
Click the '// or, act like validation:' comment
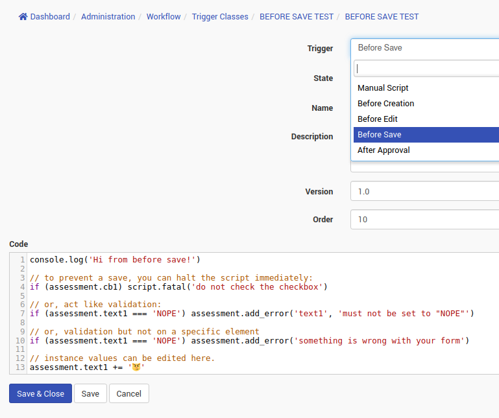pyautogui.click(x=95, y=304)
